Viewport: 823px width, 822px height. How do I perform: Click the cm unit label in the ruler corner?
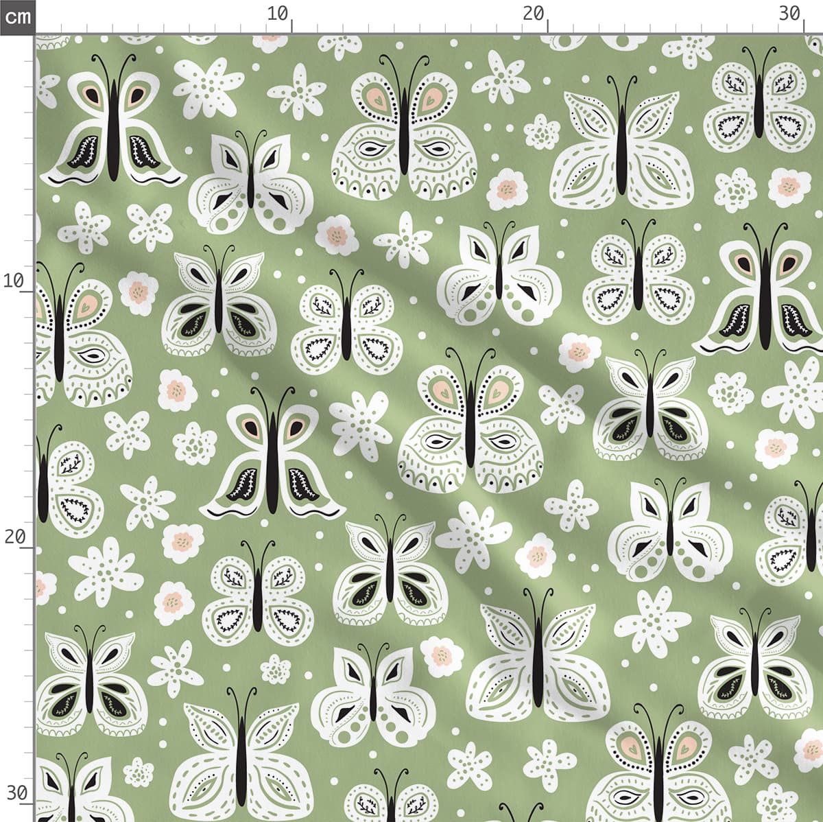click(17, 16)
